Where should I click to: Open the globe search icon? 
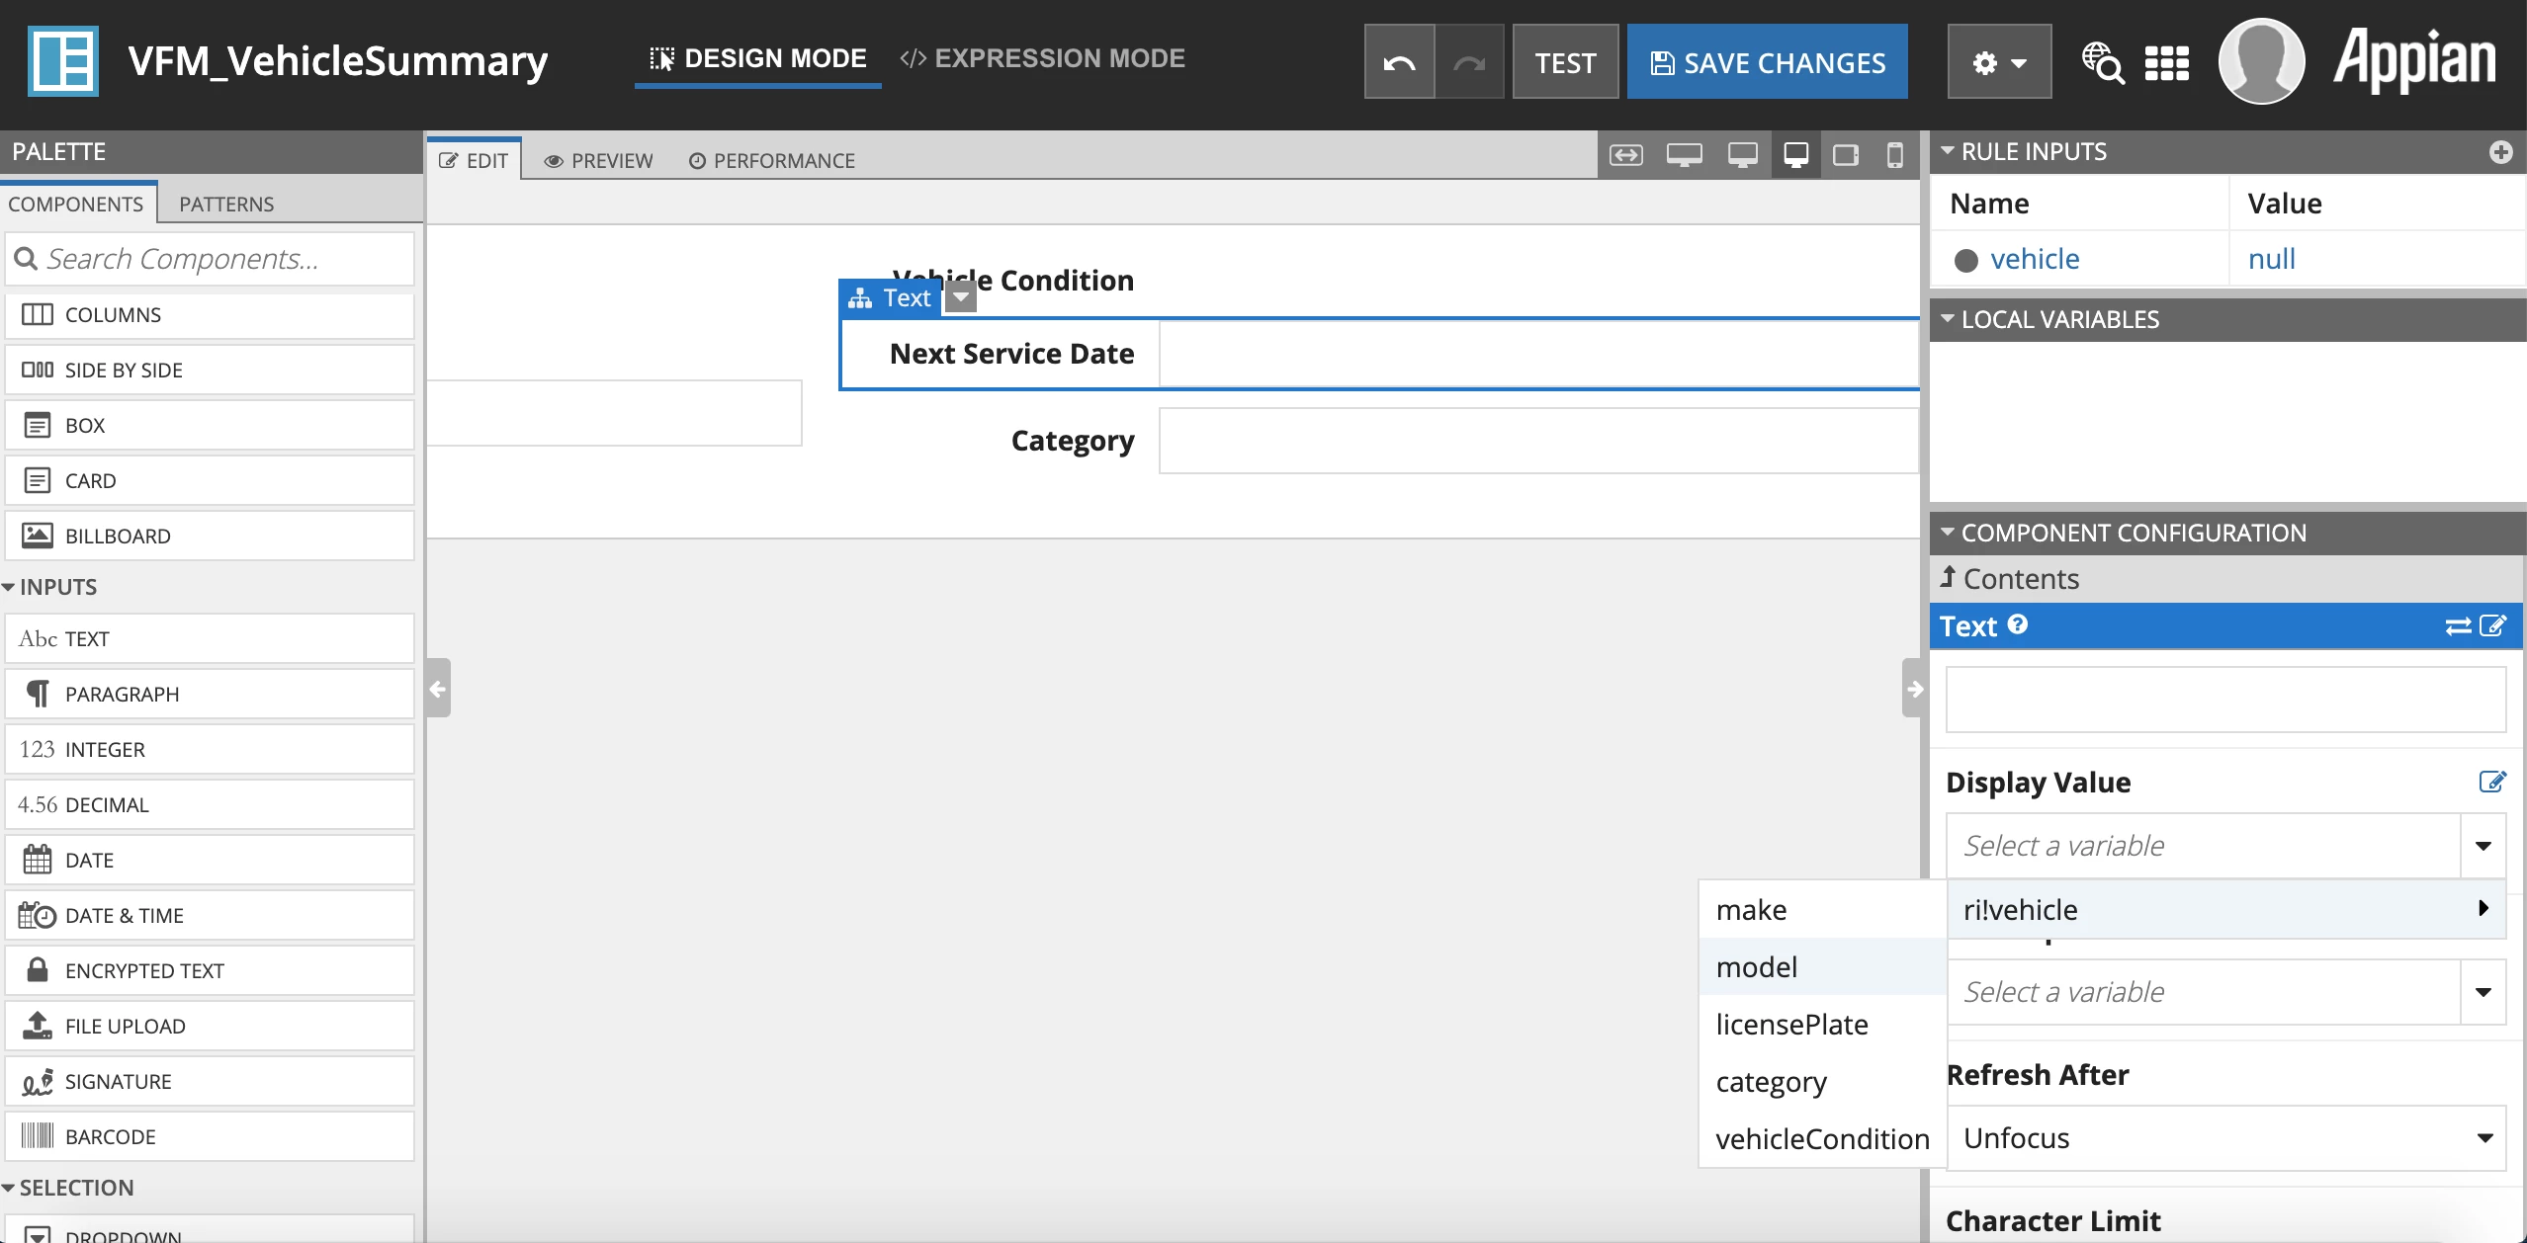(2103, 62)
